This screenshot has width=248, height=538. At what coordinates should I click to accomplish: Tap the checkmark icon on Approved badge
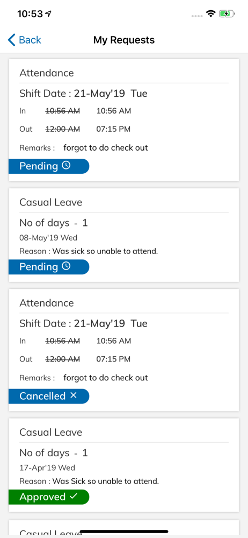click(74, 497)
